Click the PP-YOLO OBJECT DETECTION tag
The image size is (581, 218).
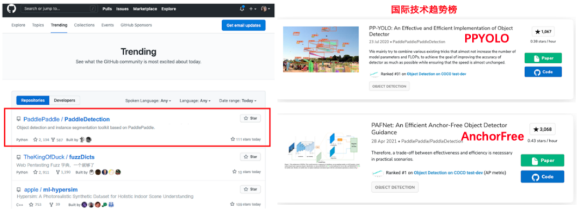(x=389, y=86)
